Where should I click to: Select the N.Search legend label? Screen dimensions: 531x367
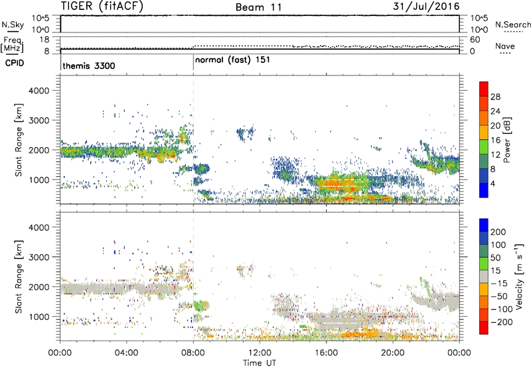[512, 25]
